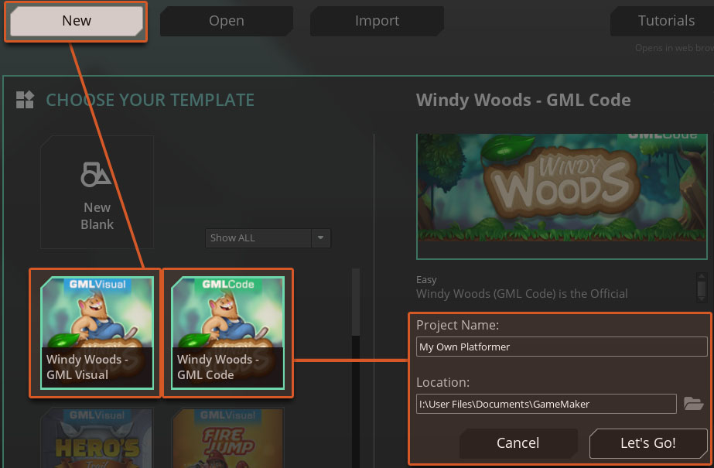Image resolution: width=714 pixels, height=468 pixels.
Task: Click the template description scrollbar
Action: [x=702, y=287]
